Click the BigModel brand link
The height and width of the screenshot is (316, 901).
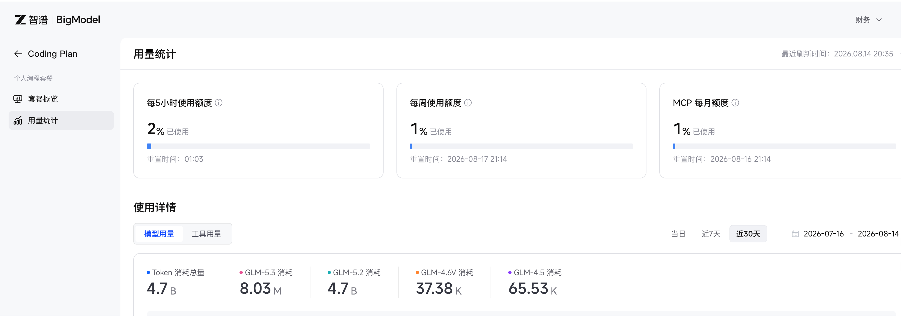point(78,20)
